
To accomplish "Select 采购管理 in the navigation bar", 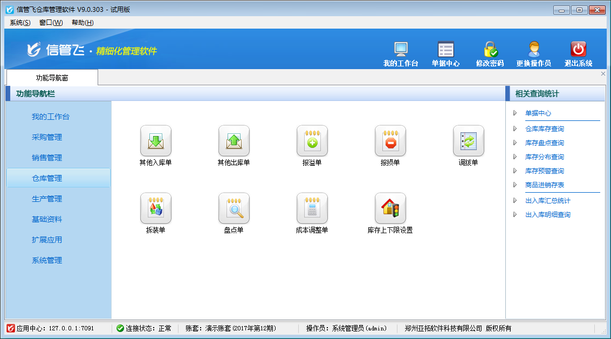I will 47,137.
